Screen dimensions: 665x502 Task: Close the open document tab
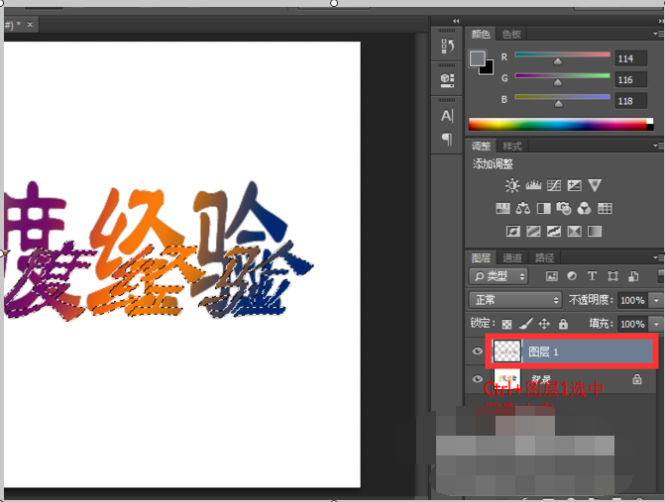[30, 24]
